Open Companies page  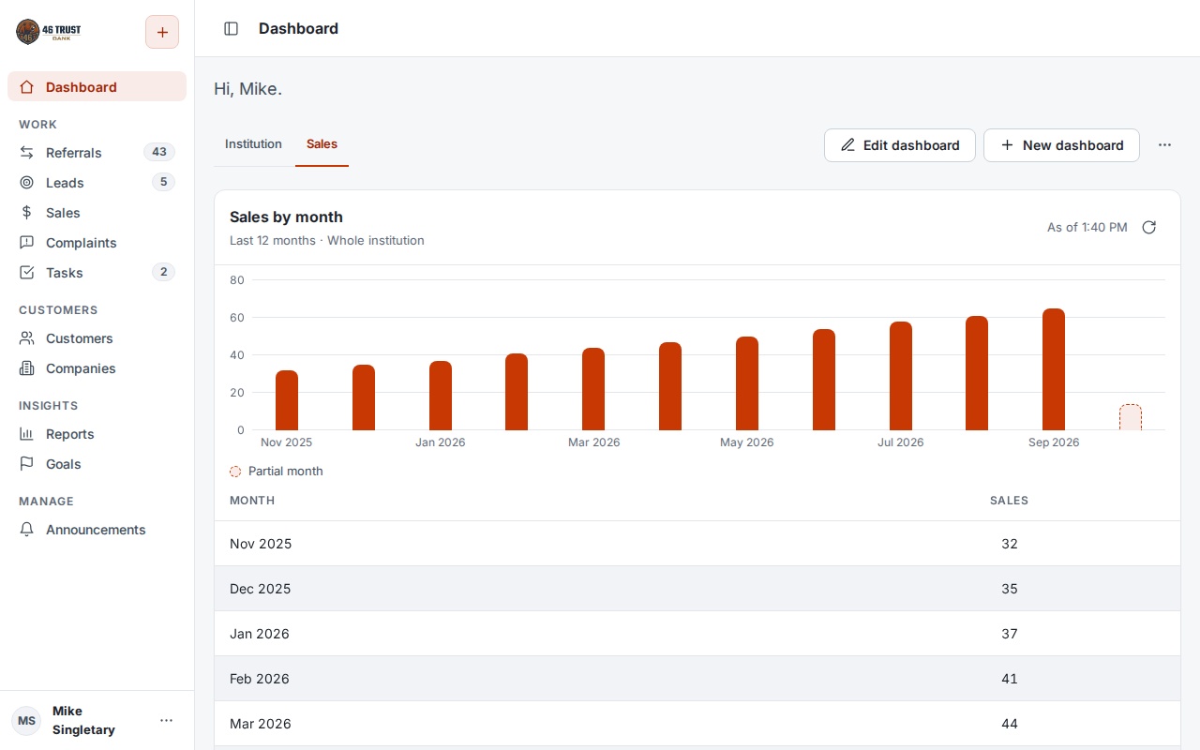click(x=97, y=368)
